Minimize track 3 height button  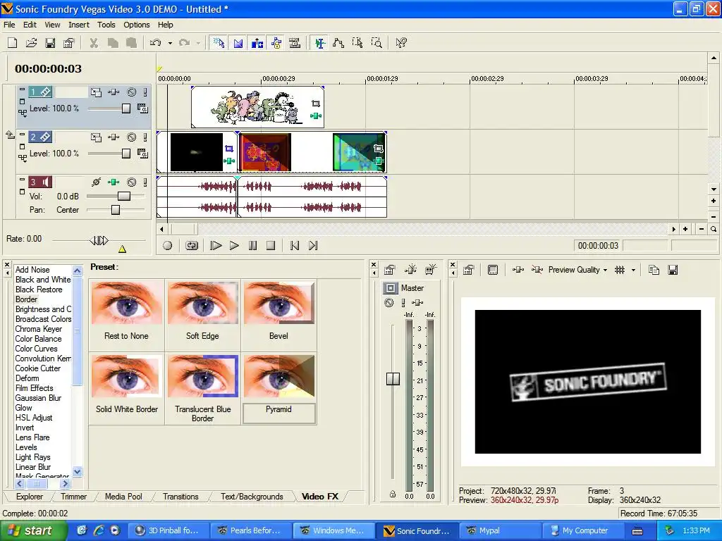(x=22, y=180)
